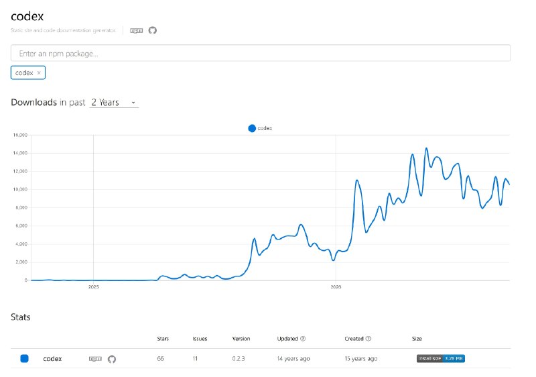Remove the codex package tag

(39, 73)
